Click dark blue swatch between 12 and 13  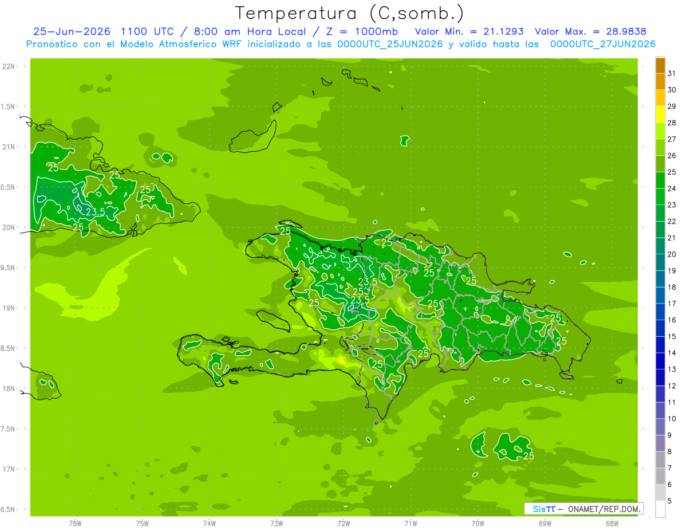(x=660, y=378)
